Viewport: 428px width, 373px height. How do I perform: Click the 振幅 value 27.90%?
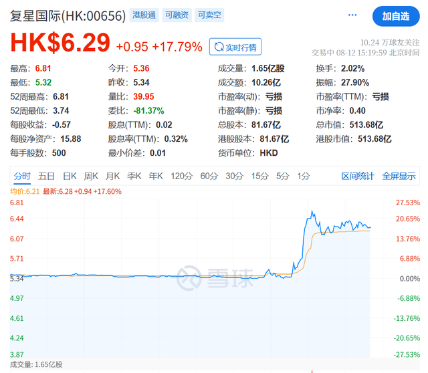[355, 82]
